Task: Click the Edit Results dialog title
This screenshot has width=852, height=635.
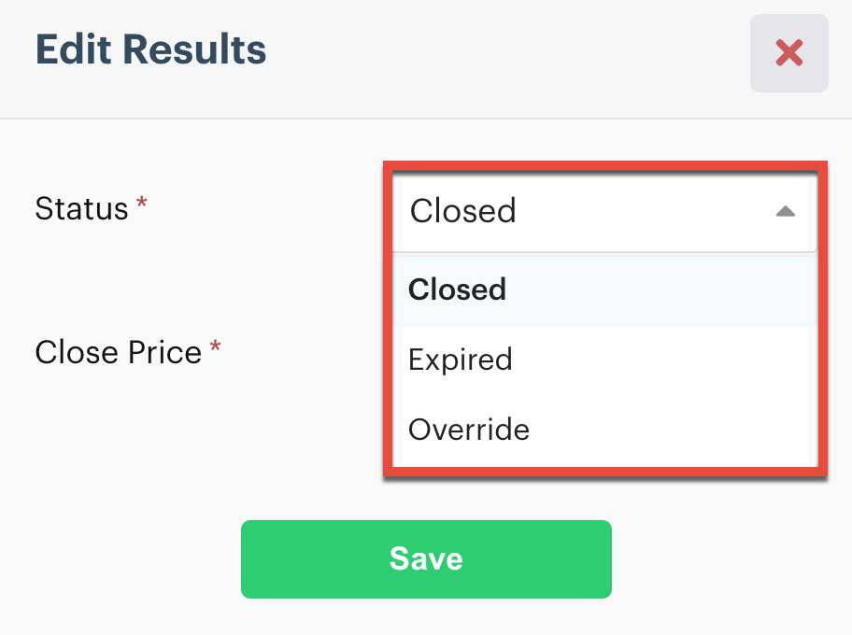Action: coord(151,49)
